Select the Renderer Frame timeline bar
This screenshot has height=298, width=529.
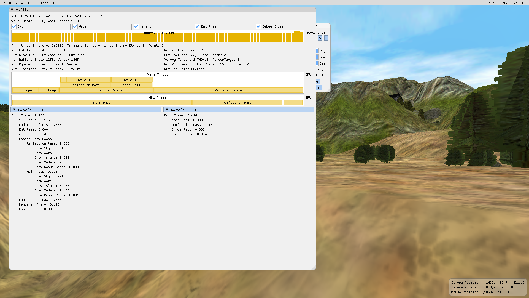click(228, 90)
